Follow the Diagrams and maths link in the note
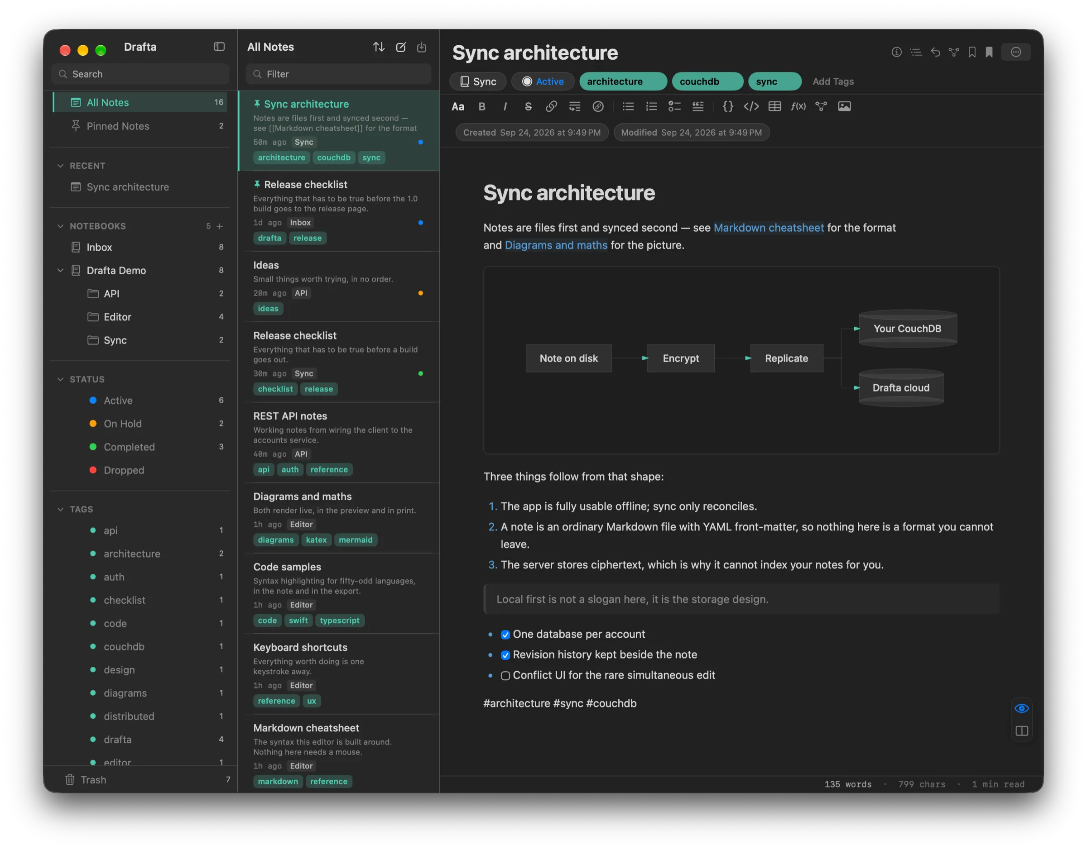The image size is (1087, 850). pyautogui.click(x=556, y=245)
